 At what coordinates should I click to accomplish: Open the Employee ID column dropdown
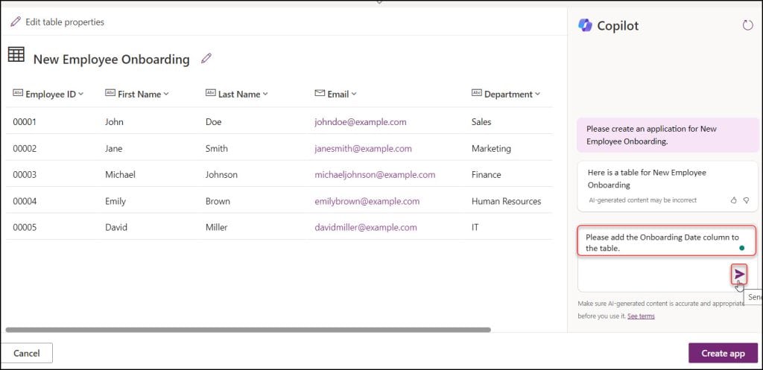80,94
